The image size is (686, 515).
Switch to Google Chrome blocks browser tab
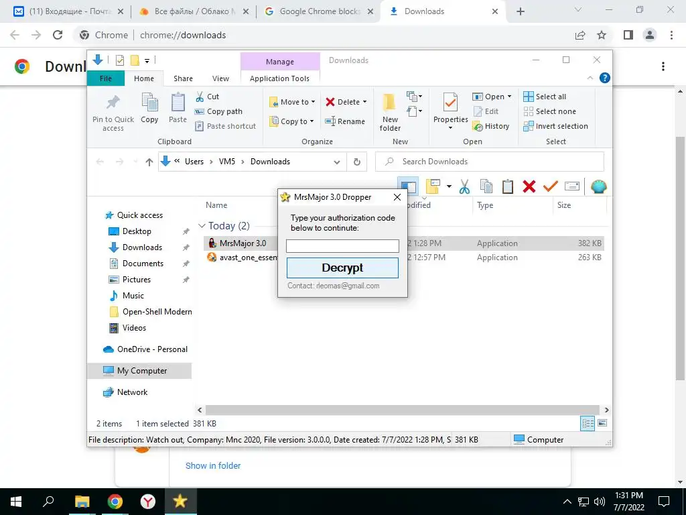tap(320, 11)
